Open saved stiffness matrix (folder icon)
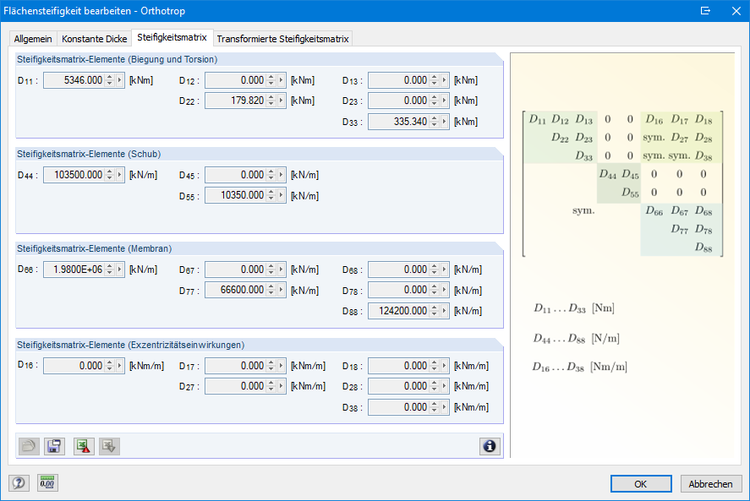The height and width of the screenshot is (501, 750). (x=29, y=446)
